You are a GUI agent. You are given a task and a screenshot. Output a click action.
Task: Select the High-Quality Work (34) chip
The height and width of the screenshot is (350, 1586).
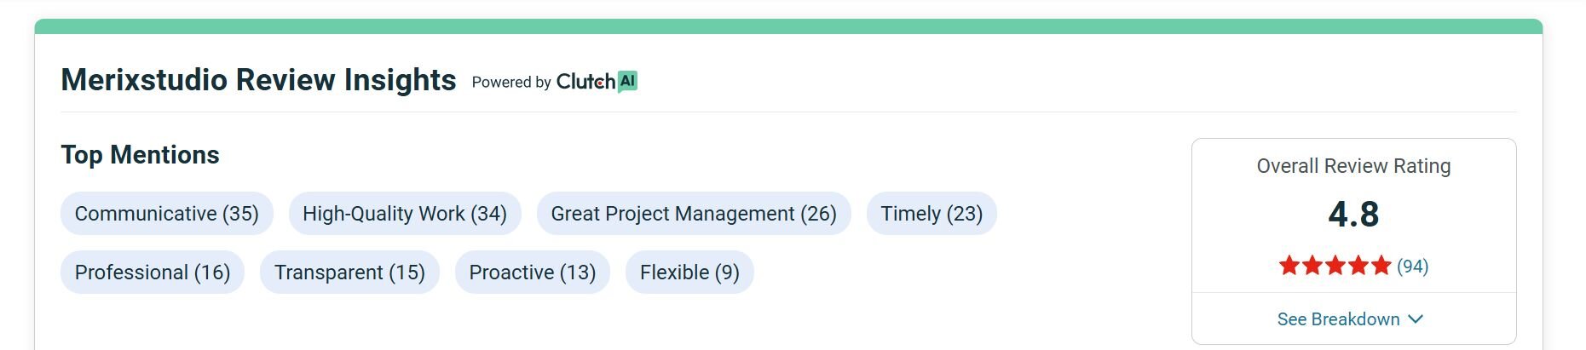click(405, 214)
